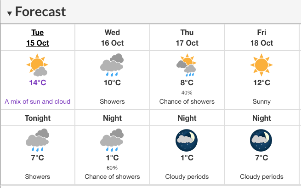Click Friday's 12°C temperature
The height and width of the screenshot is (188, 301).
coord(261,82)
